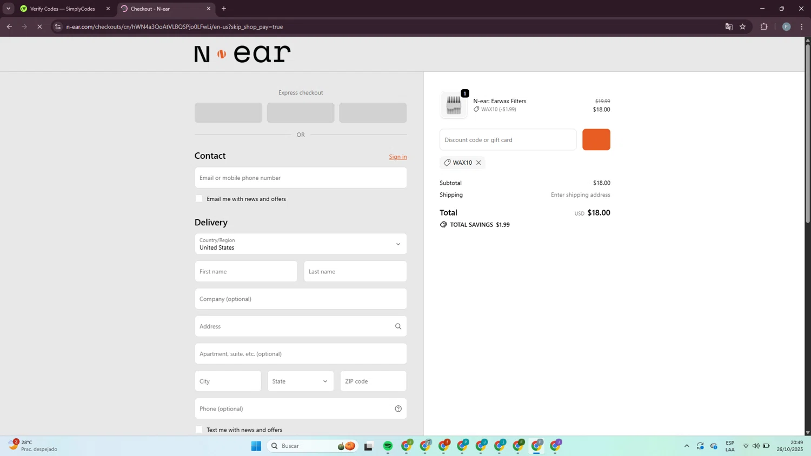Open Chrome three-dot menu
The width and height of the screenshot is (811, 456).
pyautogui.click(x=802, y=26)
